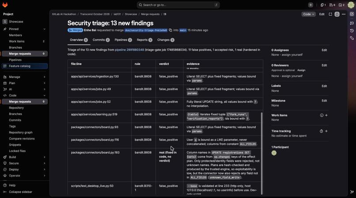
Task: Expand the Build menu chevron
Action: click(45, 157)
